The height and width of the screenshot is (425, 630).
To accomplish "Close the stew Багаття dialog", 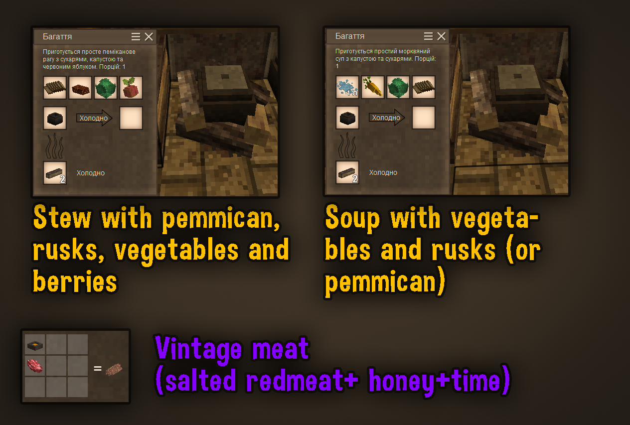I will click(x=149, y=37).
